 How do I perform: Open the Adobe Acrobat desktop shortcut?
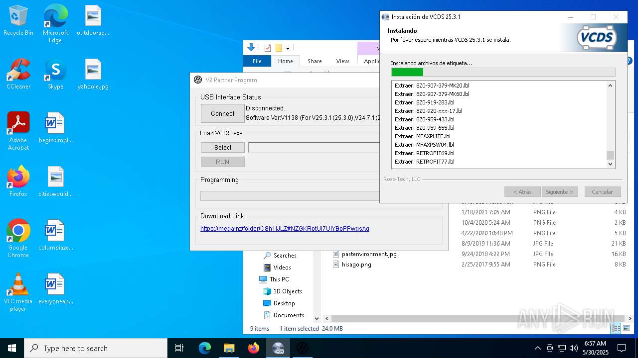(x=18, y=131)
